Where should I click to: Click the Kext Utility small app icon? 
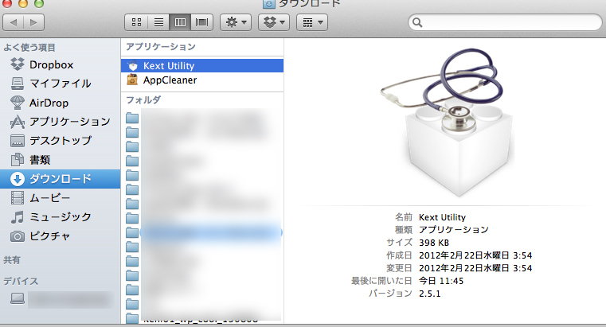point(132,65)
